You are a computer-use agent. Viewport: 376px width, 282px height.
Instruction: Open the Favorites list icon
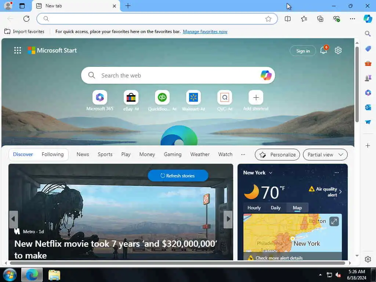point(304,19)
